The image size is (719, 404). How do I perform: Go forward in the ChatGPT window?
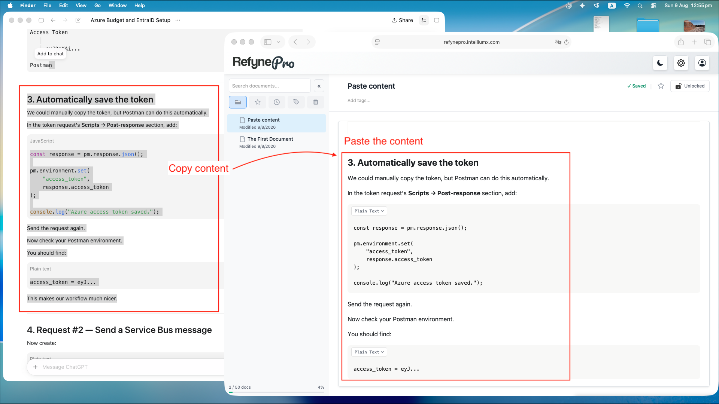(65, 20)
